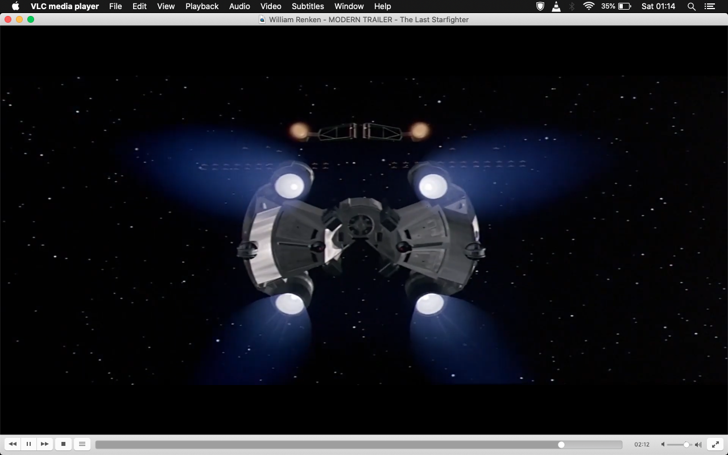
Task: Click the VLC cone menu bar icon
Action: tap(556, 6)
